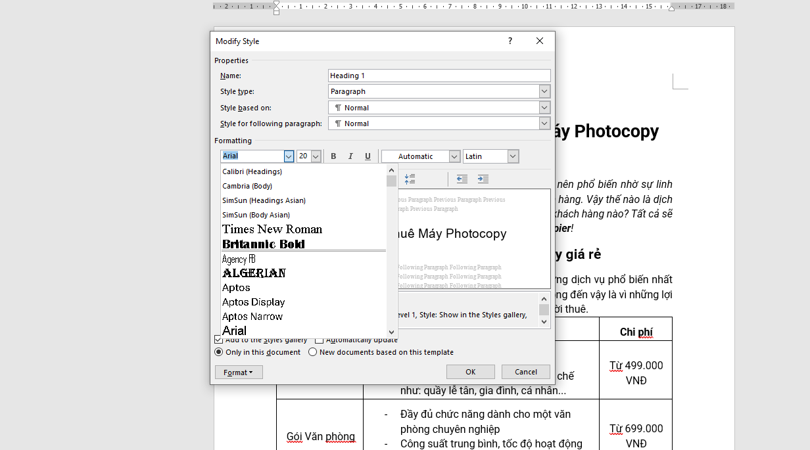The height and width of the screenshot is (450, 810).
Task: Select the Only in this document option
Action: click(220, 352)
